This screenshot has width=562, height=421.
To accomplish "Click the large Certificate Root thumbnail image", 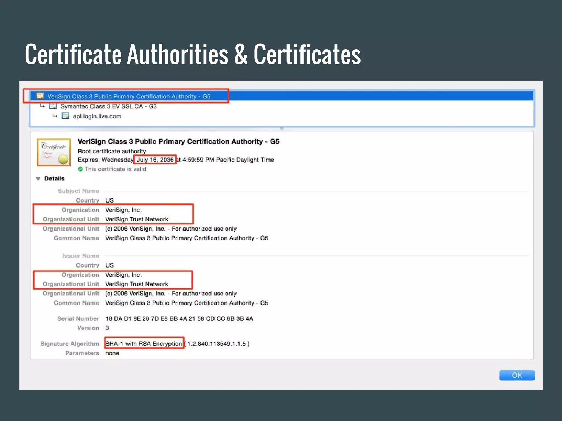I will (x=54, y=152).
